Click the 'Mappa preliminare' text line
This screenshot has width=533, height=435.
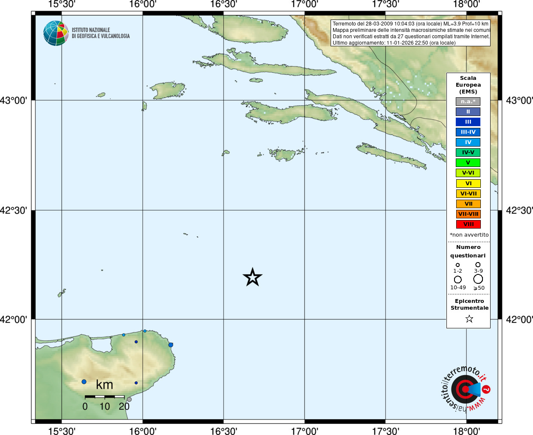pyautogui.click(x=411, y=30)
